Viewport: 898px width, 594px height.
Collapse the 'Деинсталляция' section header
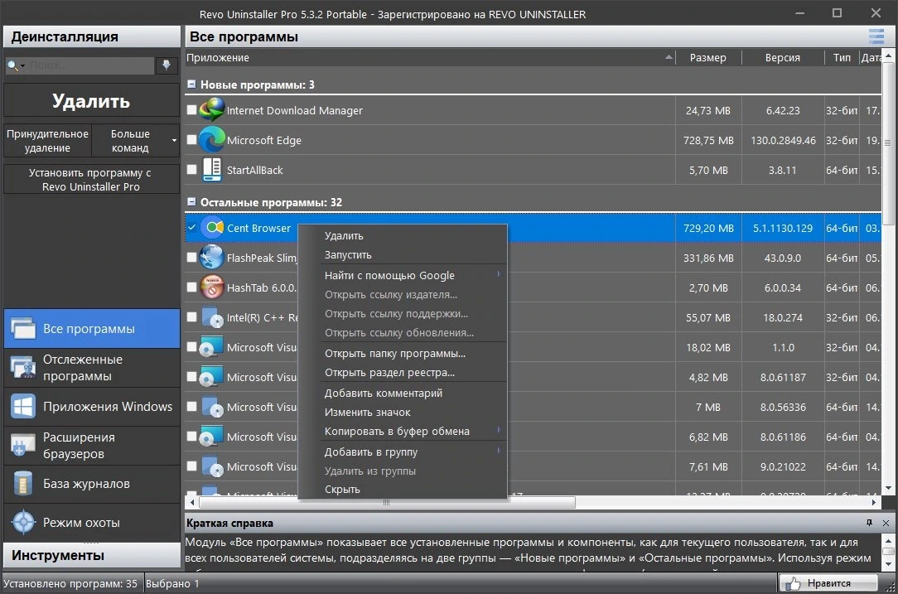click(92, 36)
